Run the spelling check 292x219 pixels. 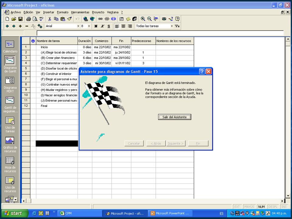point(42,19)
